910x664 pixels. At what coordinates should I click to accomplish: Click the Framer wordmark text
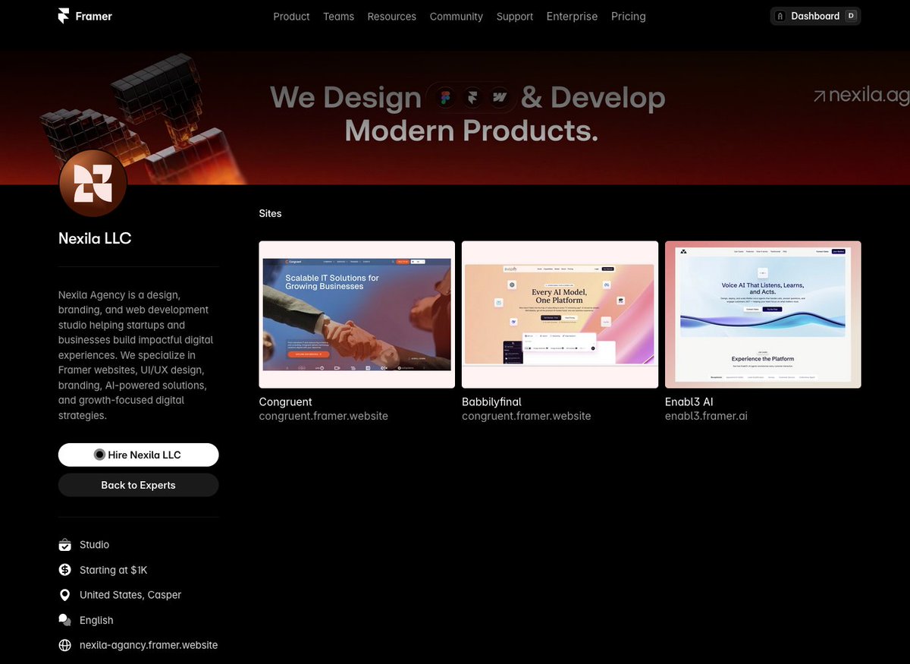coord(94,16)
